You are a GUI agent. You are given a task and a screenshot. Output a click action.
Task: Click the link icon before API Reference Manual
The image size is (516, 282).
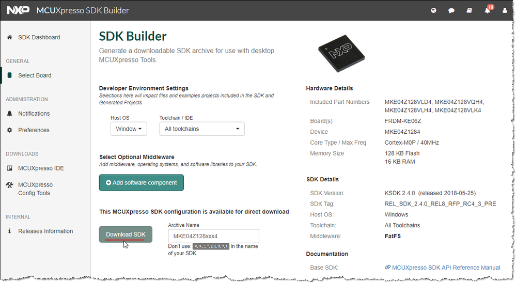pos(387,268)
